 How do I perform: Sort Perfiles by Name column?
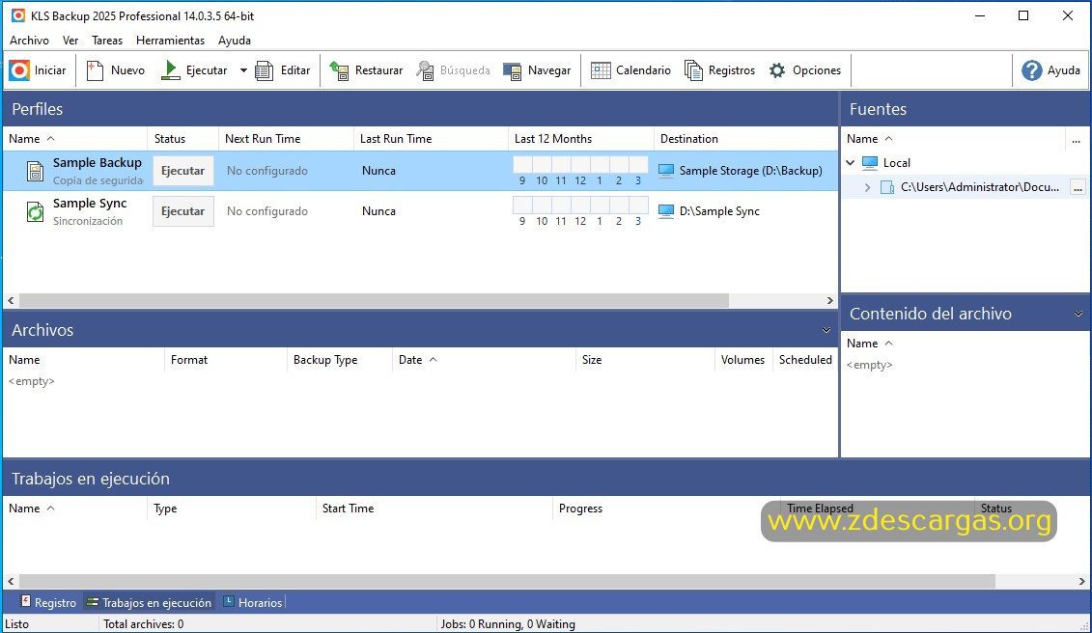[x=74, y=139]
